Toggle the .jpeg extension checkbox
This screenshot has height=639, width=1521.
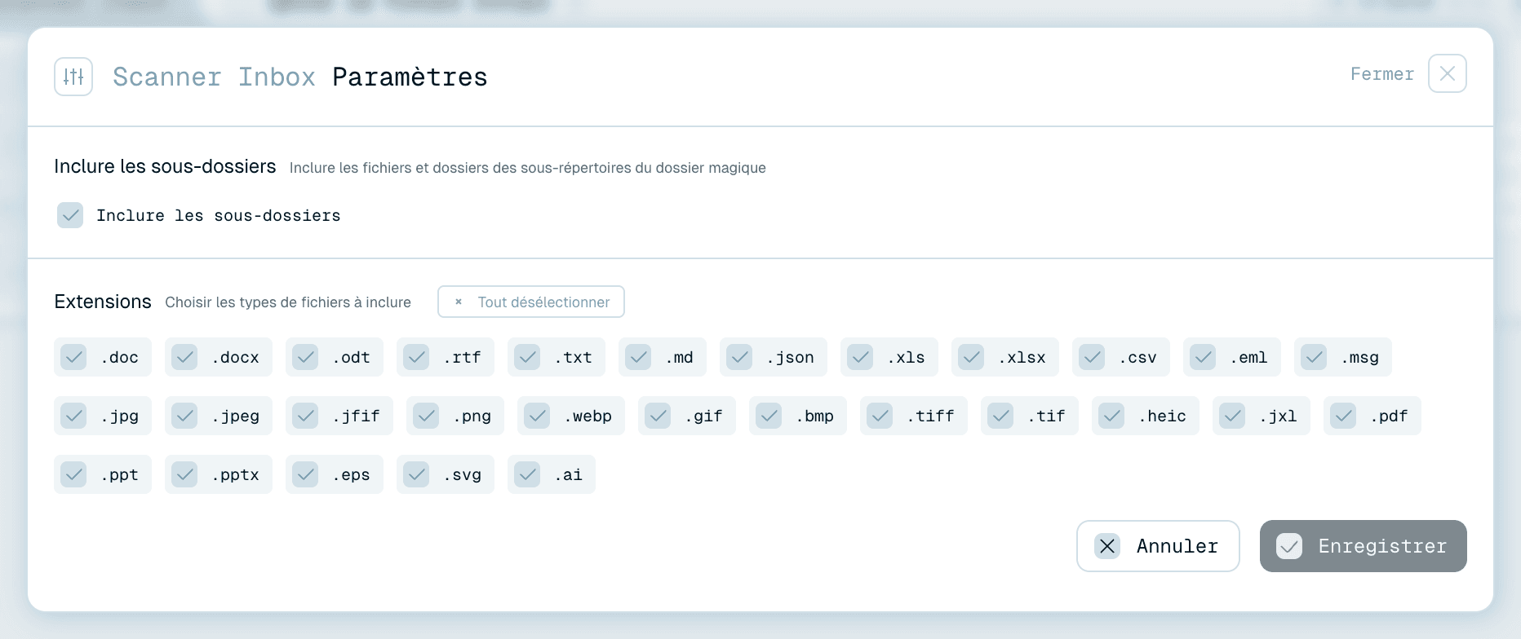[x=184, y=416]
